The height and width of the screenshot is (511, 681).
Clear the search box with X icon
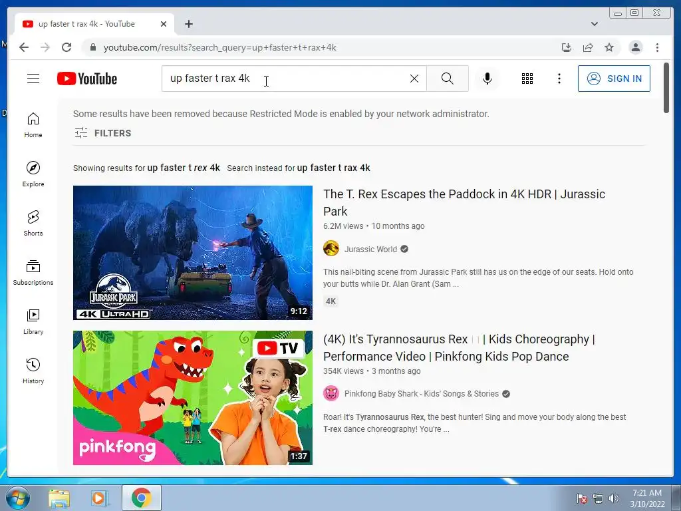pyautogui.click(x=414, y=79)
